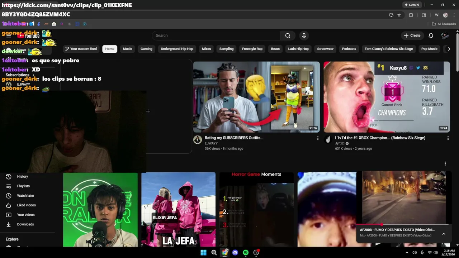Click the EJWAYY channel avatar beside video
Viewport: 459px width, 258px height.
(198, 140)
